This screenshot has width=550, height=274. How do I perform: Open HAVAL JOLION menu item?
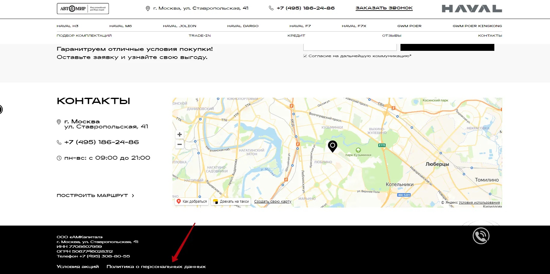click(179, 26)
